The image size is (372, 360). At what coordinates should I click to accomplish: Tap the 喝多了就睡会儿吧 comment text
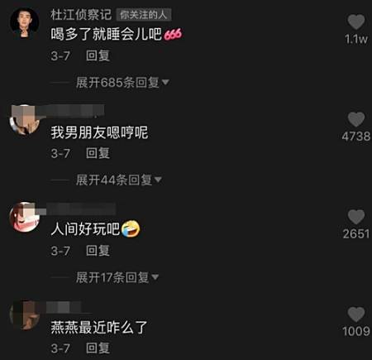(x=106, y=34)
